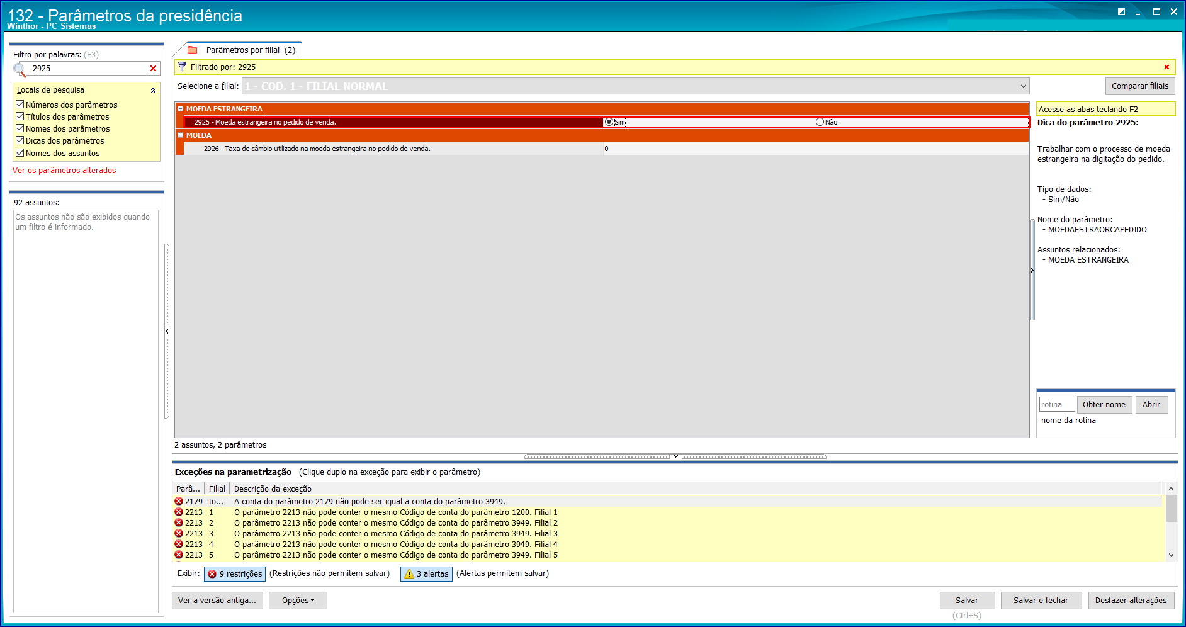The width and height of the screenshot is (1186, 627).
Task: Clear the 2925 filter with red X
Action: click(153, 69)
